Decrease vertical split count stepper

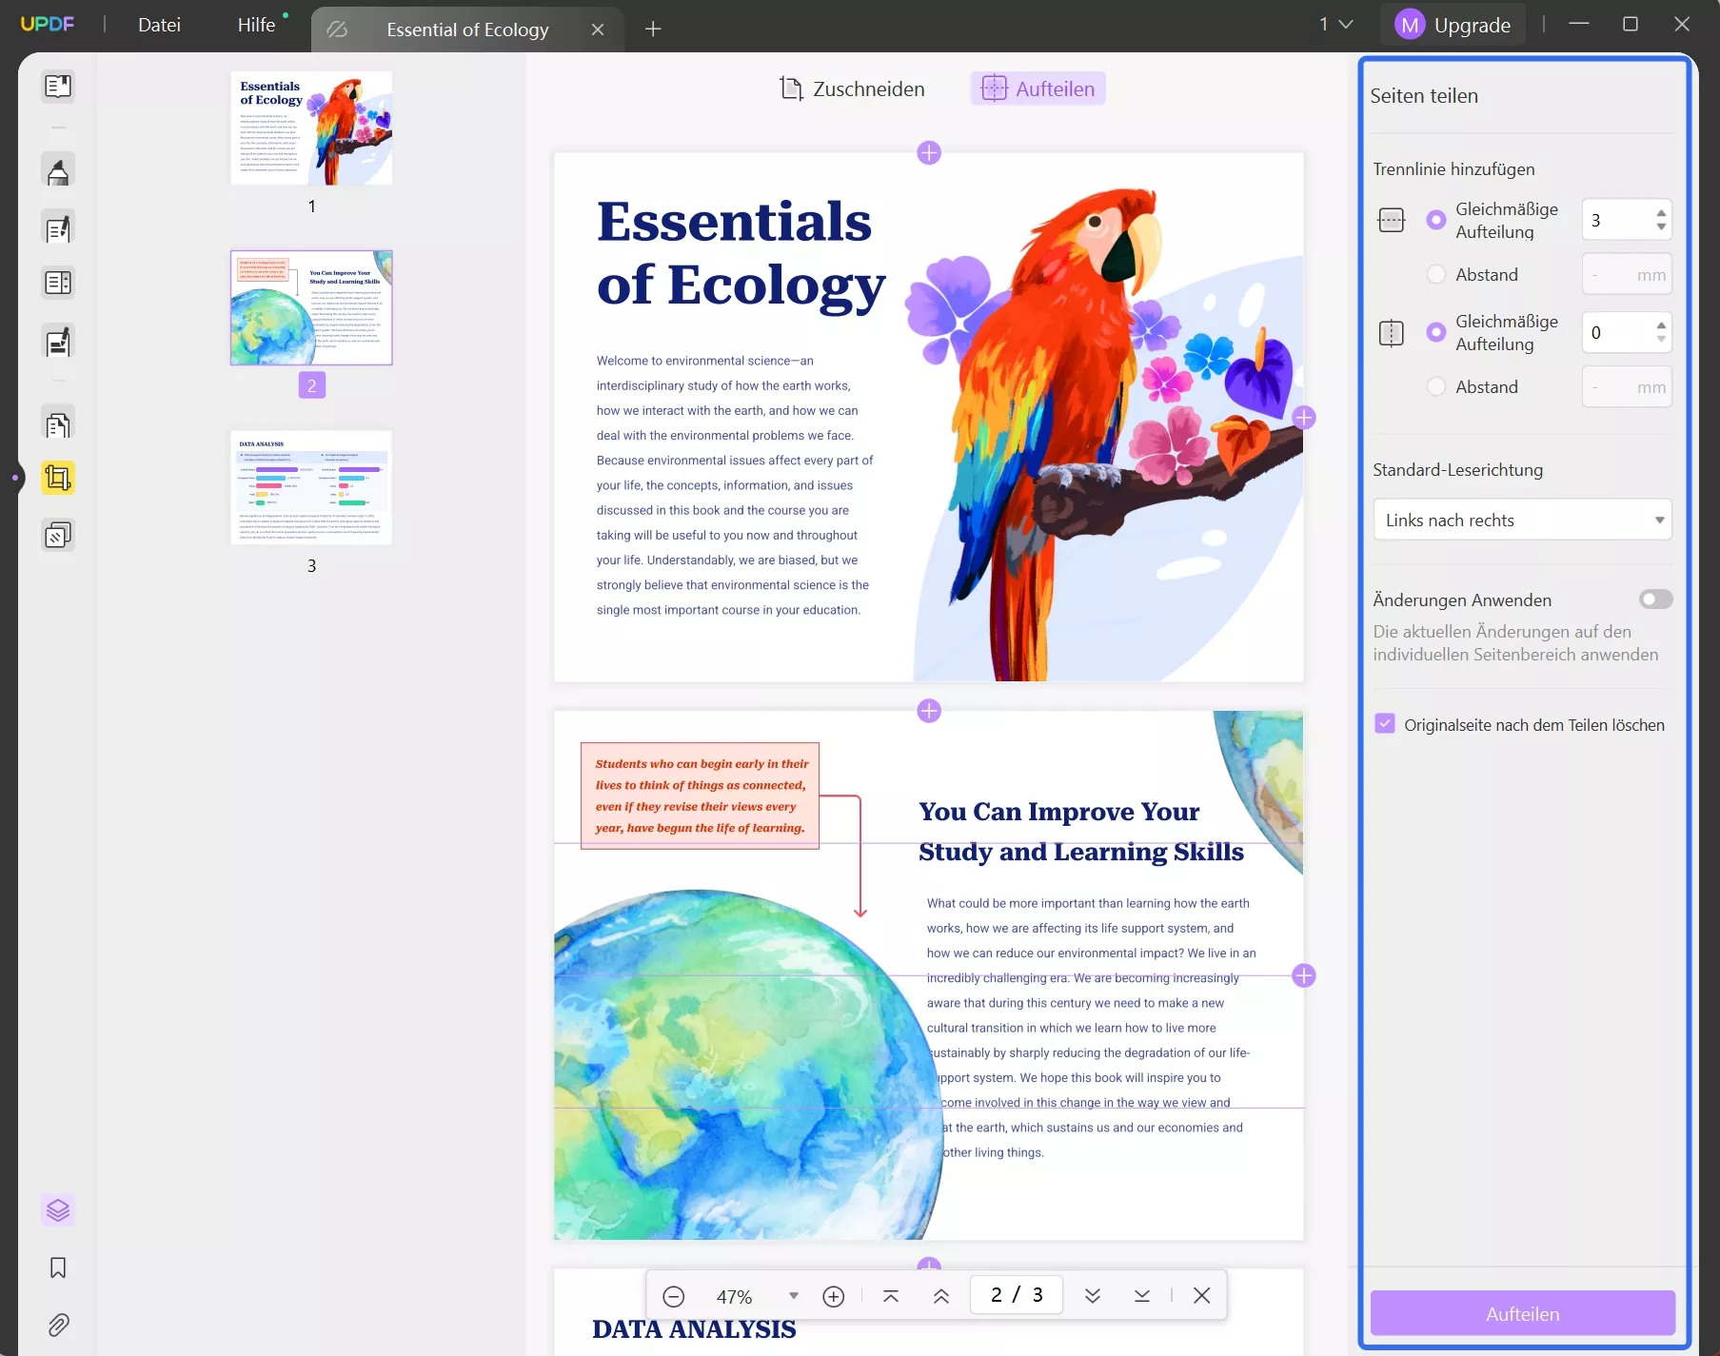coord(1661,340)
